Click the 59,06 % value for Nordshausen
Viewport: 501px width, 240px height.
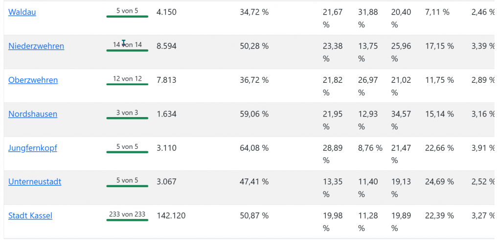(254, 114)
